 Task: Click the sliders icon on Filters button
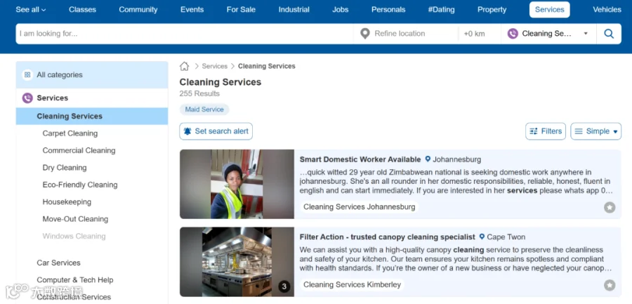point(533,131)
